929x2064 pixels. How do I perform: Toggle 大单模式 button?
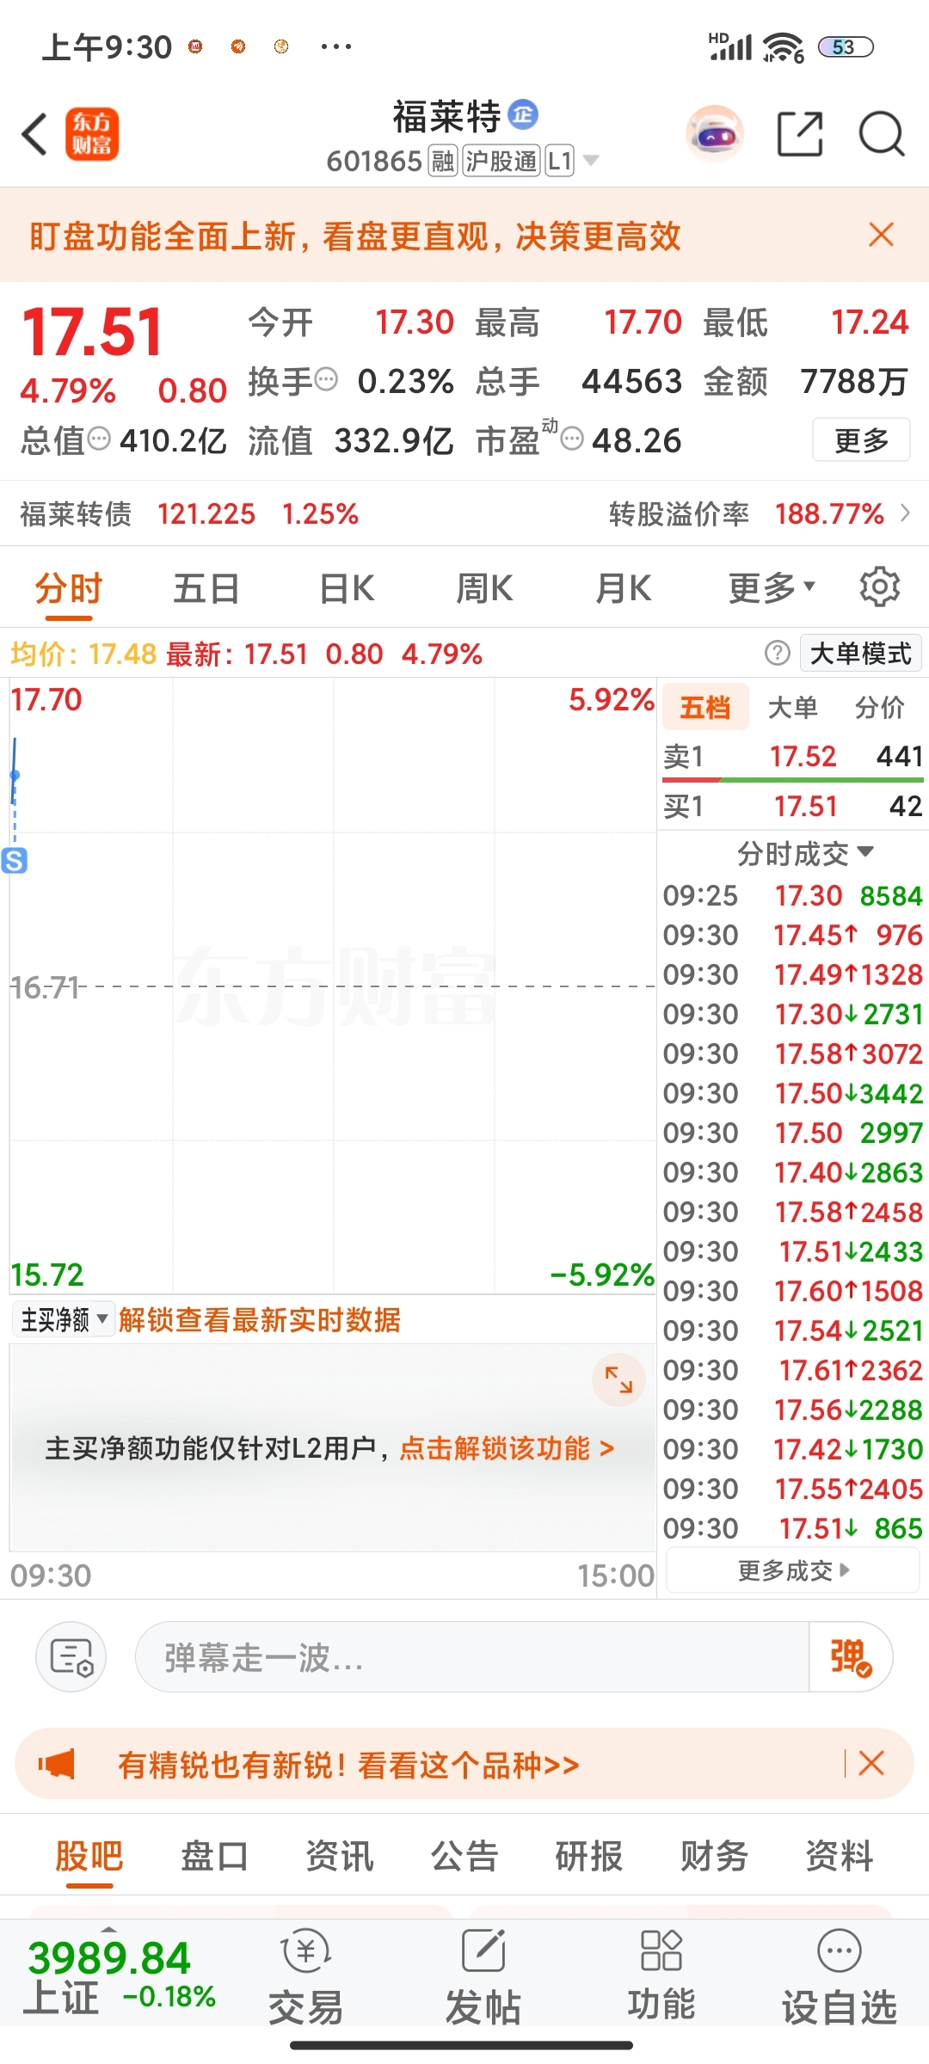point(861,654)
